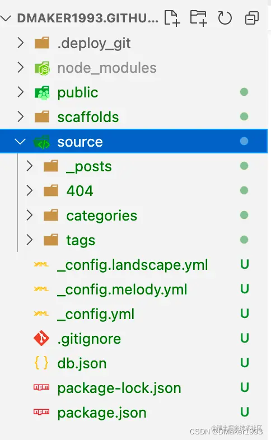The height and width of the screenshot is (440, 271).
Task: Click the YML icon of _config.landscape.yml
Action: (41, 264)
